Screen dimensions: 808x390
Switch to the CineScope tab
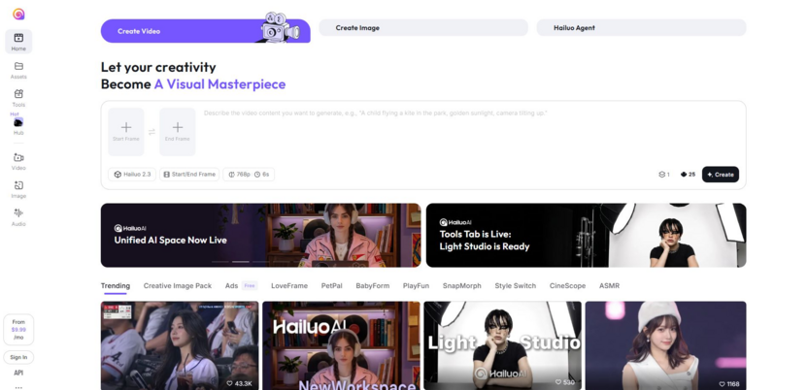click(567, 286)
